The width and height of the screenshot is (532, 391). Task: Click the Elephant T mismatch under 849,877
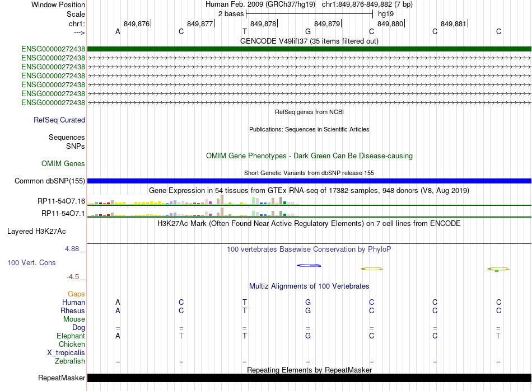pos(181,336)
